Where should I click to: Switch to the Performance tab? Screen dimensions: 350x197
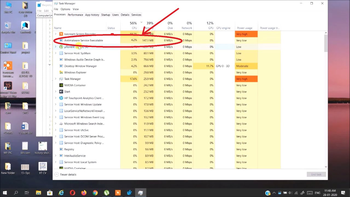click(75, 15)
